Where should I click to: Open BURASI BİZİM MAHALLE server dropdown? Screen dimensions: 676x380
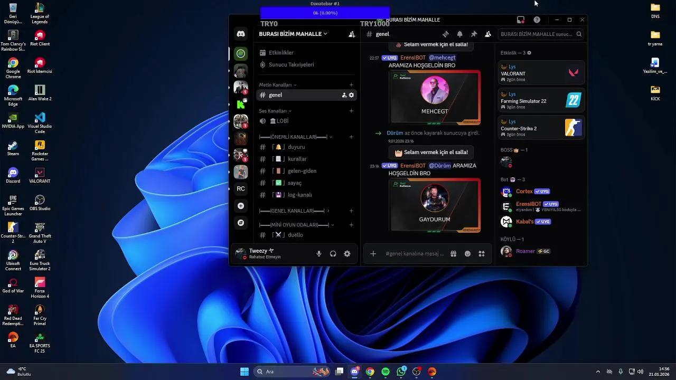pos(293,34)
